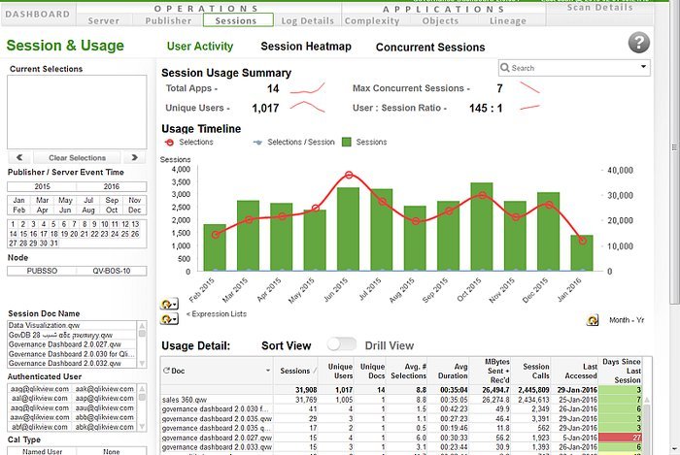Open the Search box dropdown arrow
This screenshot has height=455, width=680.
tap(643, 67)
